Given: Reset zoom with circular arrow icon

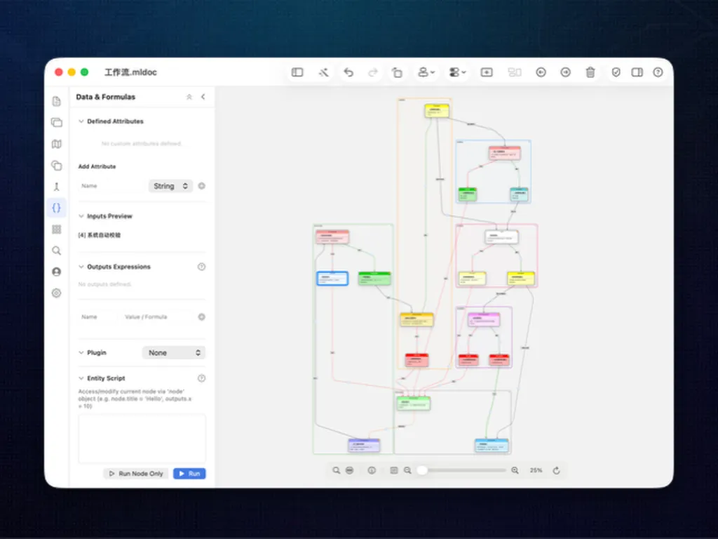Looking at the screenshot, I should pos(556,470).
